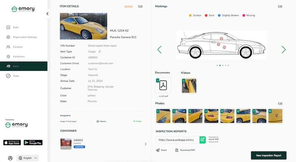Click the Download PDF icon
Image resolution: width=296 pixels, height=162 pixels.
tap(177, 150)
